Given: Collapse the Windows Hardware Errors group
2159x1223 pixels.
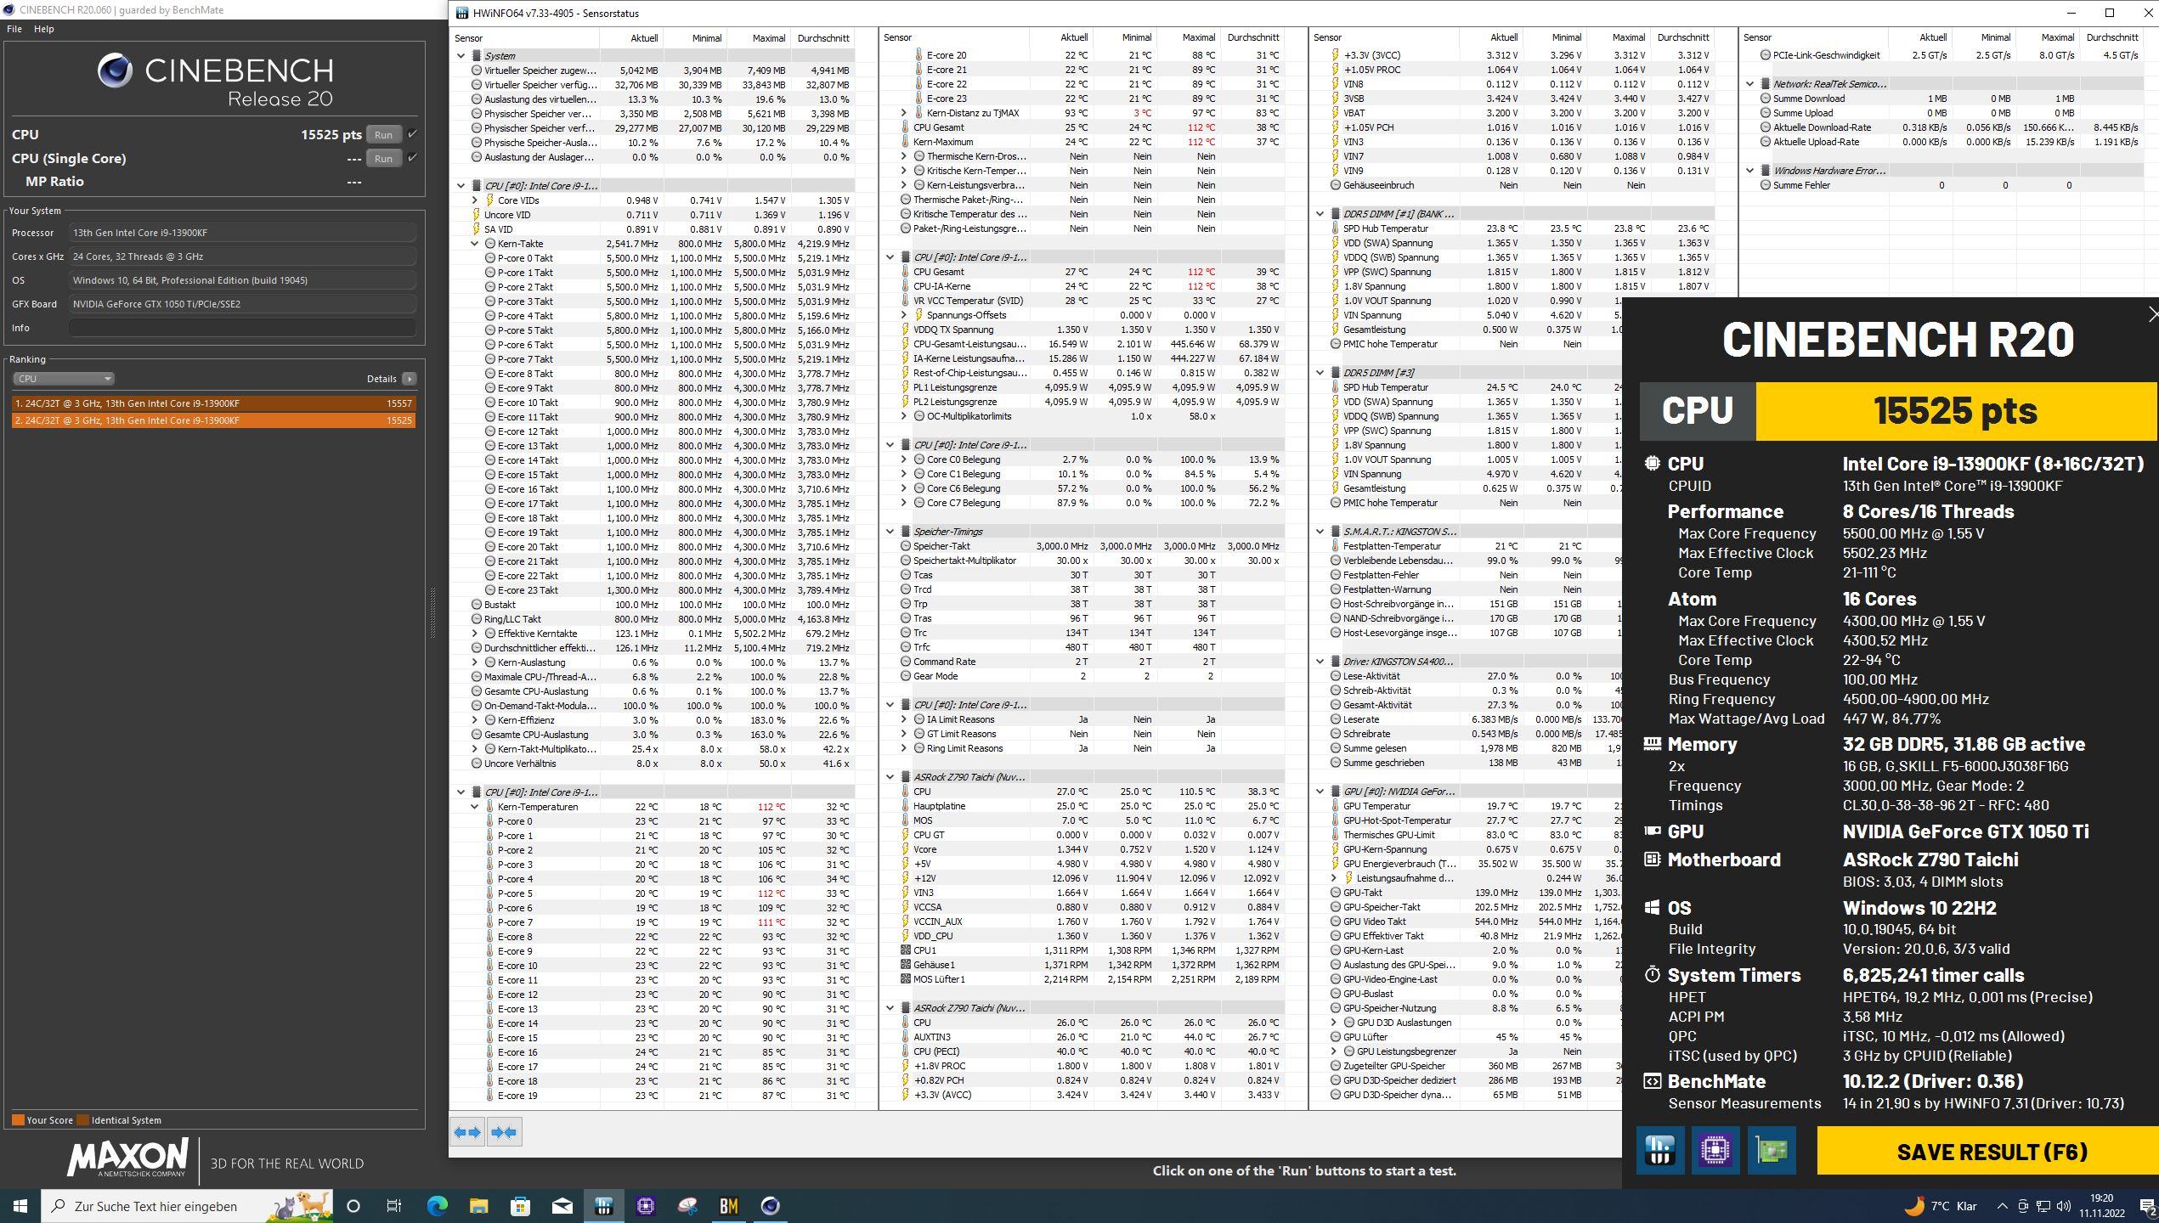Looking at the screenshot, I should coord(1750,171).
